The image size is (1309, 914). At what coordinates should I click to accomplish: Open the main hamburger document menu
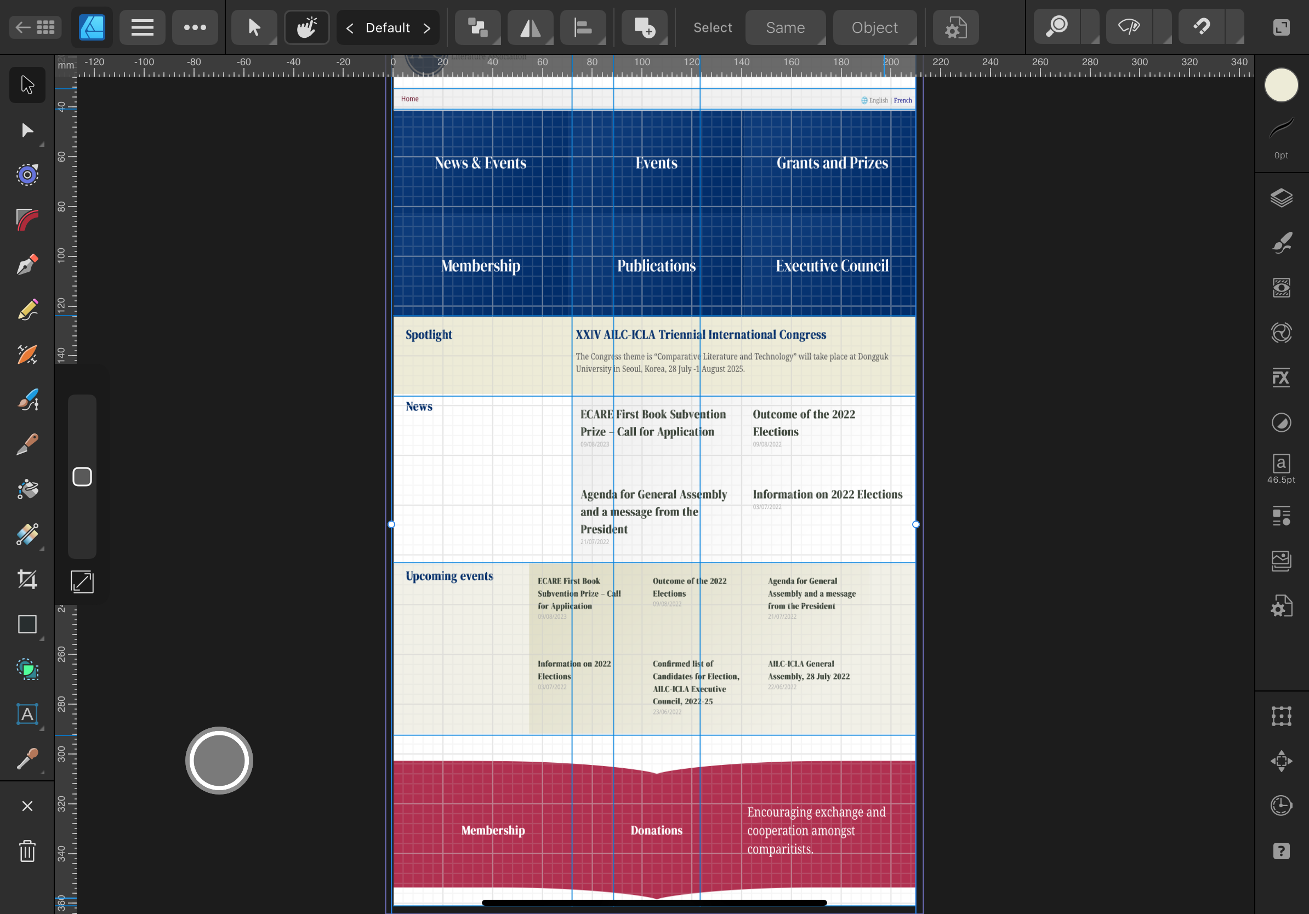143,27
